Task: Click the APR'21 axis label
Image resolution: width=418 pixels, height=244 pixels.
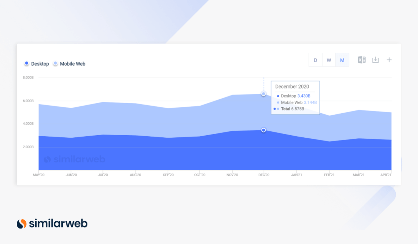Action: pyautogui.click(x=387, y=175)
